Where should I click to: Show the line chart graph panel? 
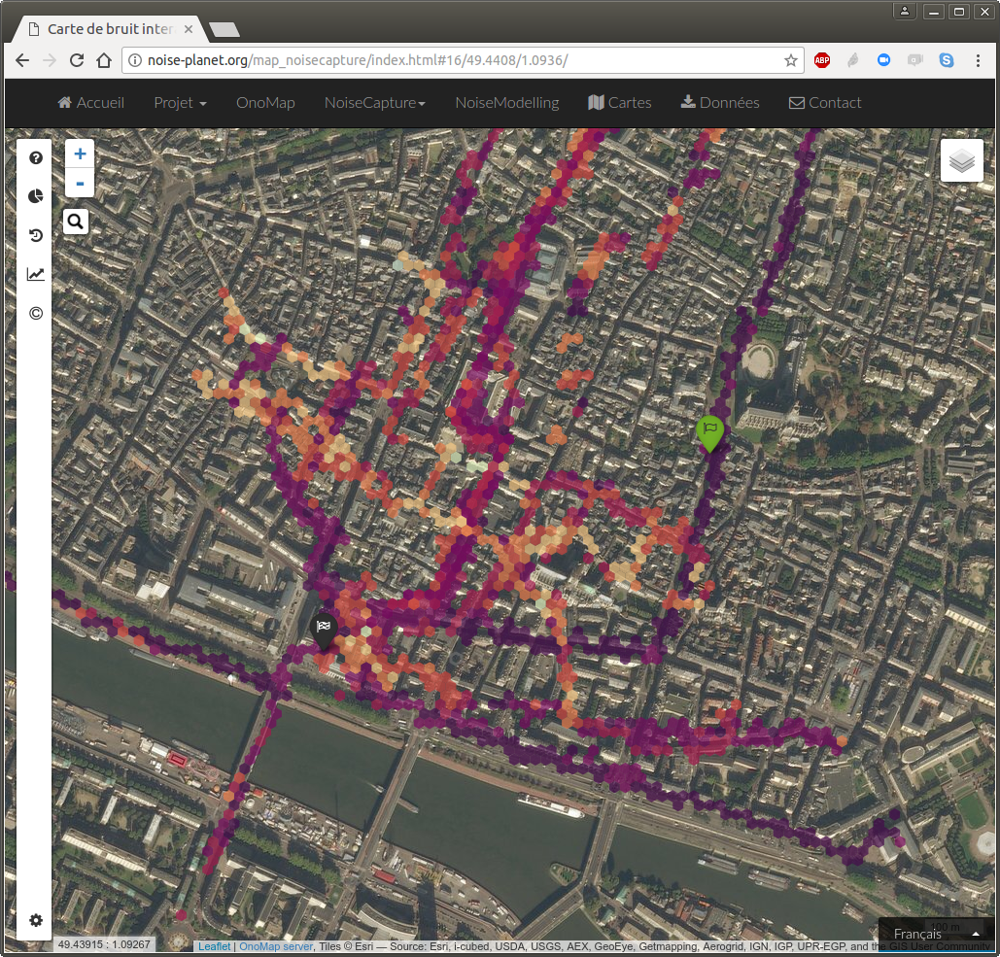click(36, 274)
